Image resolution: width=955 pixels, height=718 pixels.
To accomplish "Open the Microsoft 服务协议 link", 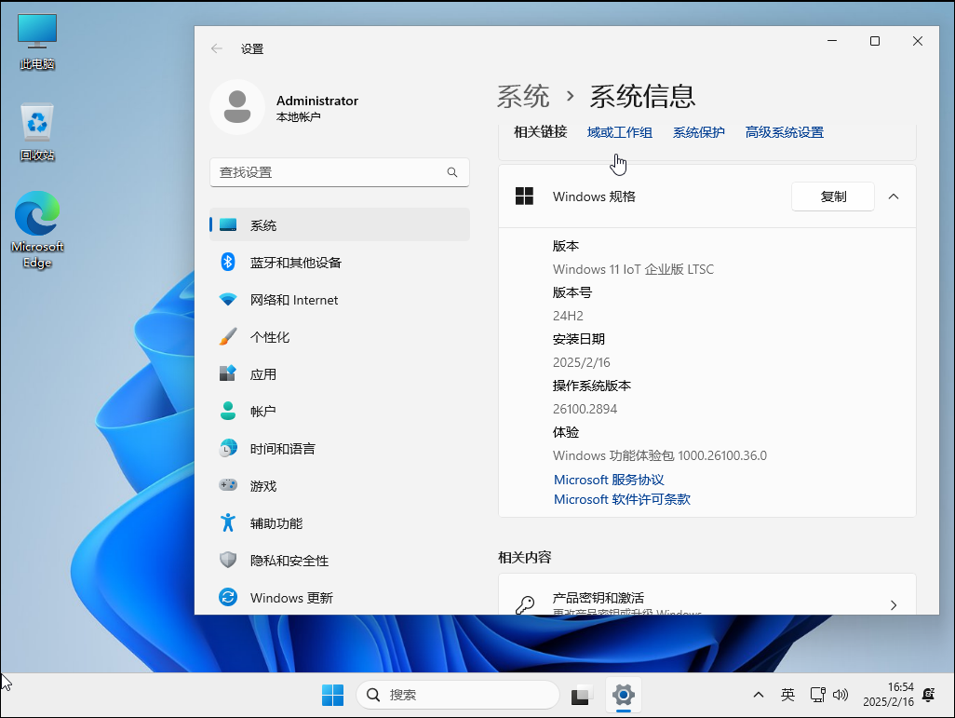I will [x=609, y=480].
